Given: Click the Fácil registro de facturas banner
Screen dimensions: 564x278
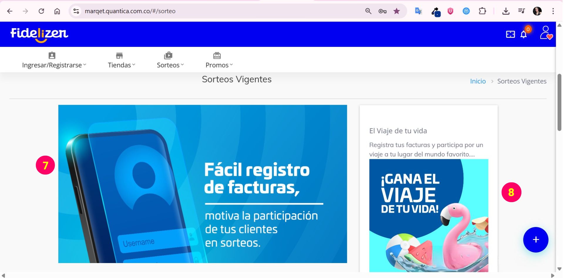Looking at the screenshot, I should coord(203,184).
